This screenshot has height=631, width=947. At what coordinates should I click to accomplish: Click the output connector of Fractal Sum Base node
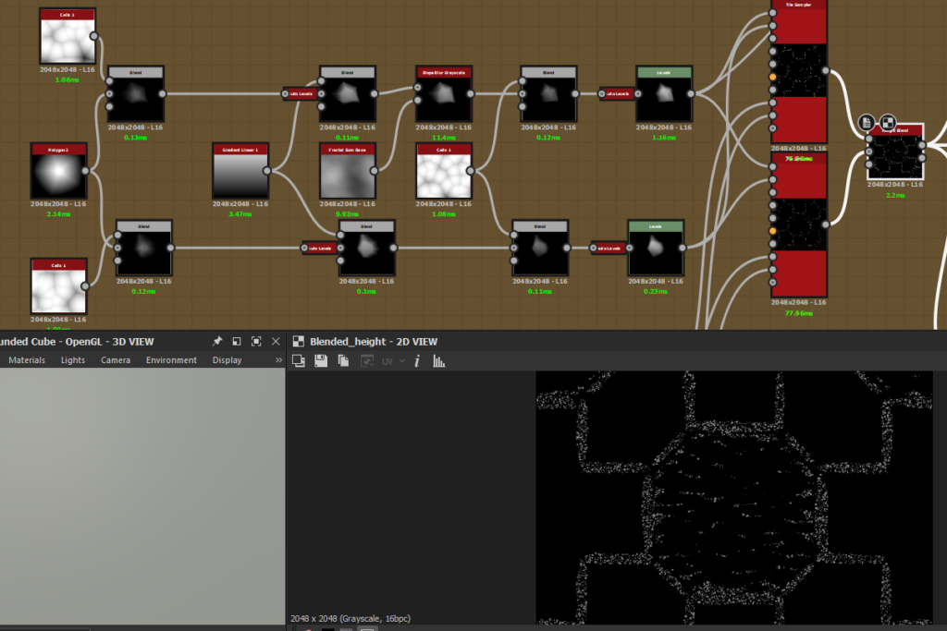tap(374, 171)
